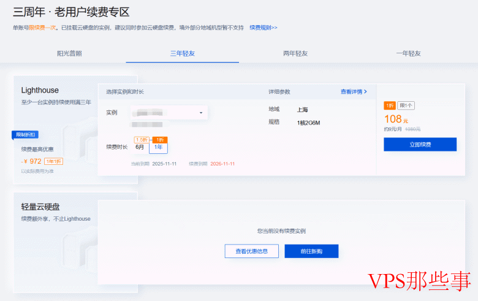478x301 pixels.
Task: Go to the 一年轻友 tab
Action: pos(409,53)
